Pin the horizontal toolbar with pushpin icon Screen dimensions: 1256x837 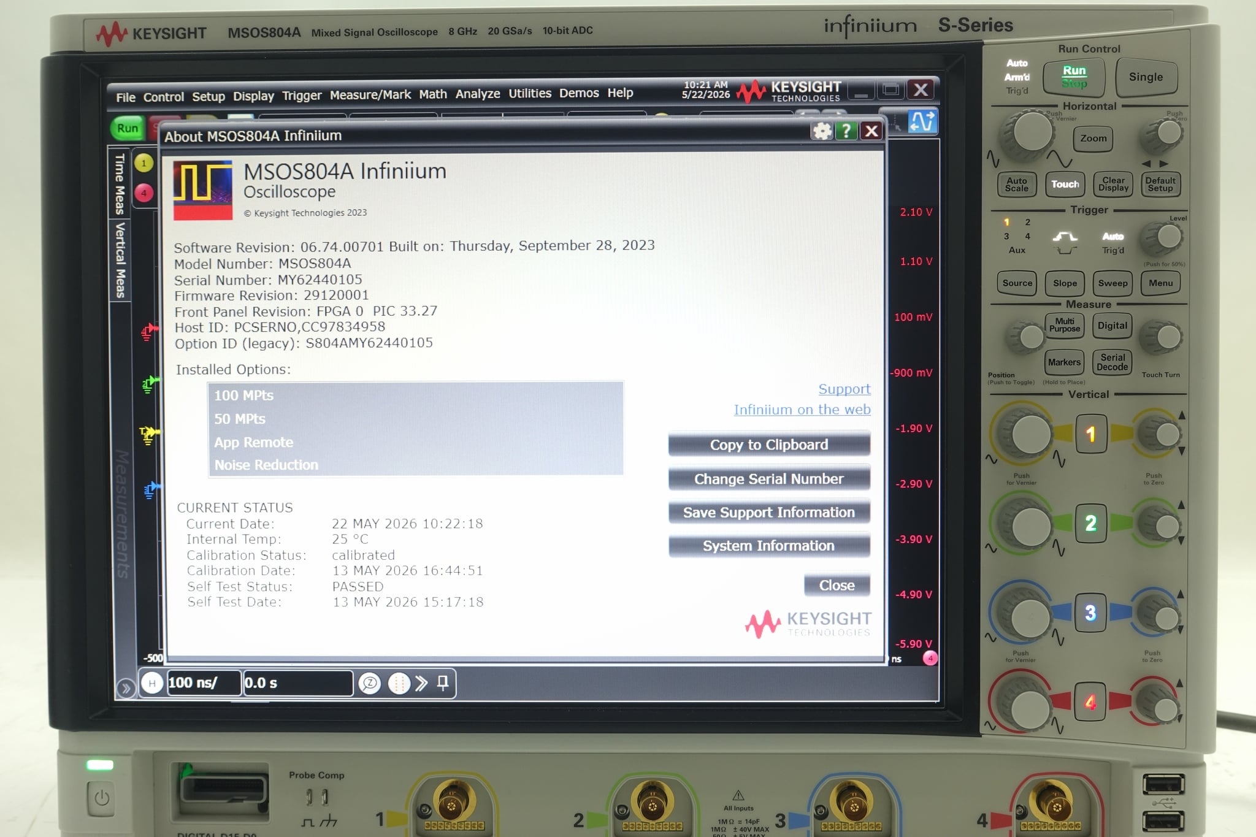pos(442,682)
